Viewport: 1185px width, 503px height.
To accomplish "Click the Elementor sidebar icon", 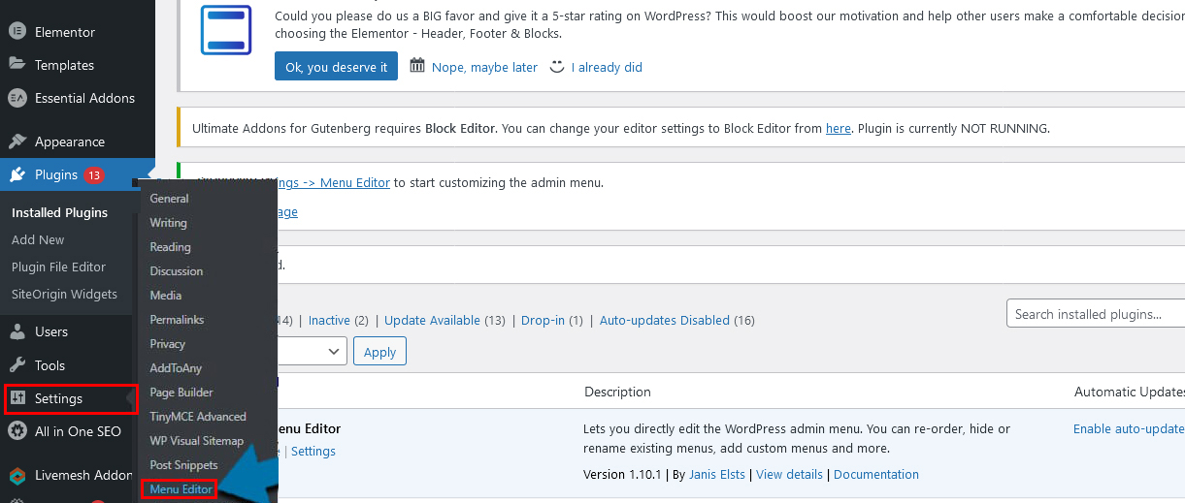I will 16,32.
